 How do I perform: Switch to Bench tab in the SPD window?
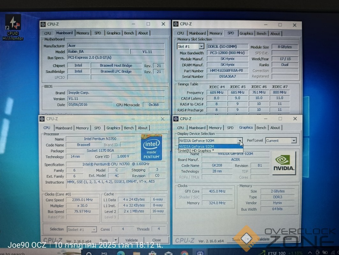click(262, 33)
